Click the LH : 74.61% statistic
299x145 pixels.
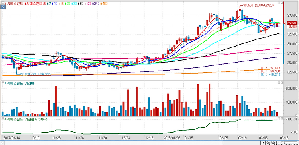pyautogui.click(x=271, y=68)
